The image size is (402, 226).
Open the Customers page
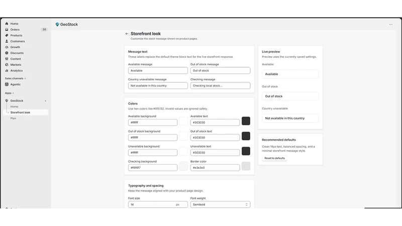click(x=18, y=41)
